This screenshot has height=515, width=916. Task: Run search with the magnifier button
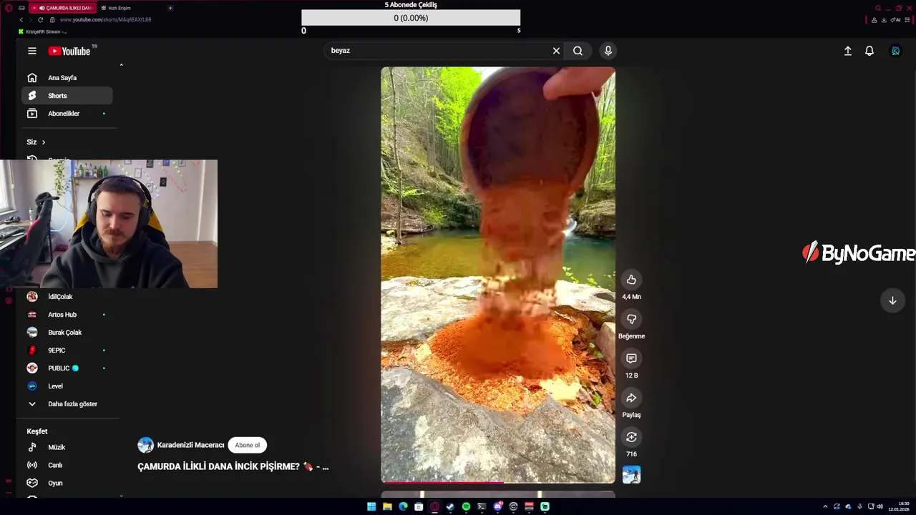tap(578, 51)
